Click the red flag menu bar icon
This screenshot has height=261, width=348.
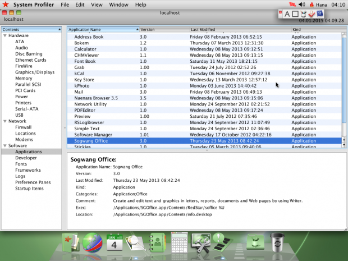[292, 4]
